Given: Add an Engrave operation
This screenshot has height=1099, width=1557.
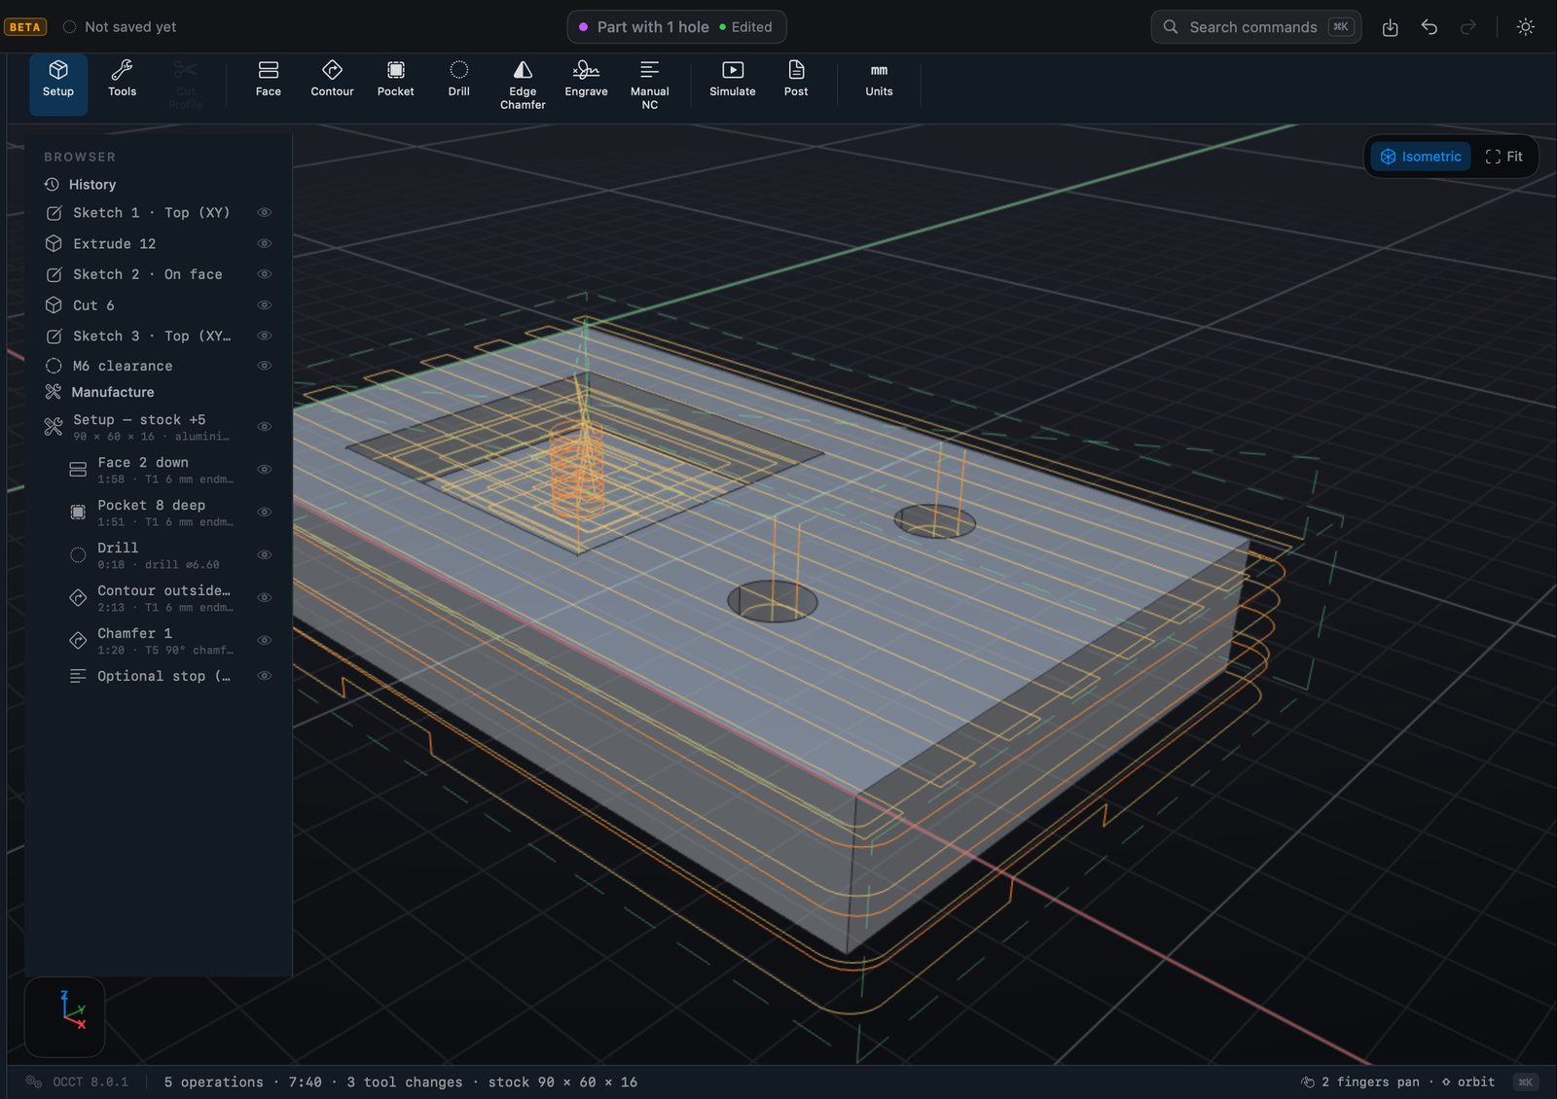Looking at the screenshot, I should tap(586, 80).
